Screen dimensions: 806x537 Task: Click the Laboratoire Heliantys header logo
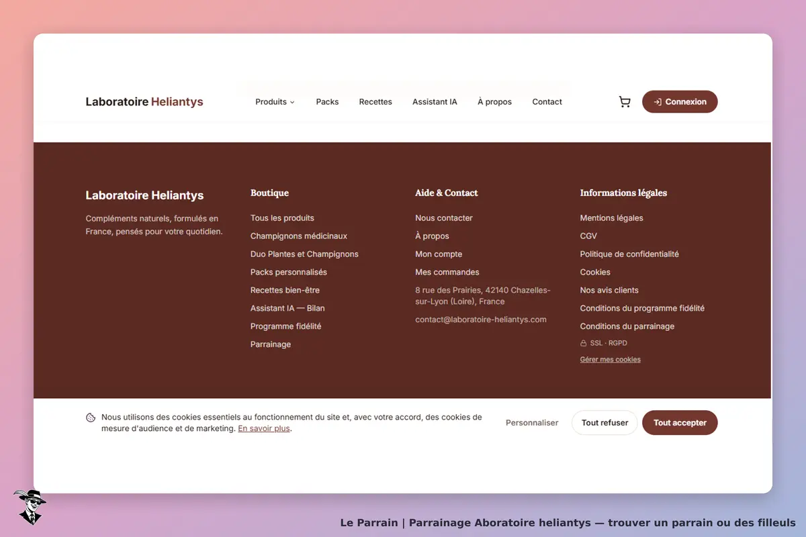[x=144, y=102]
